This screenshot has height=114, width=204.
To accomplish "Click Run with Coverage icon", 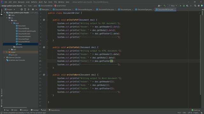I will pos(187,6).
